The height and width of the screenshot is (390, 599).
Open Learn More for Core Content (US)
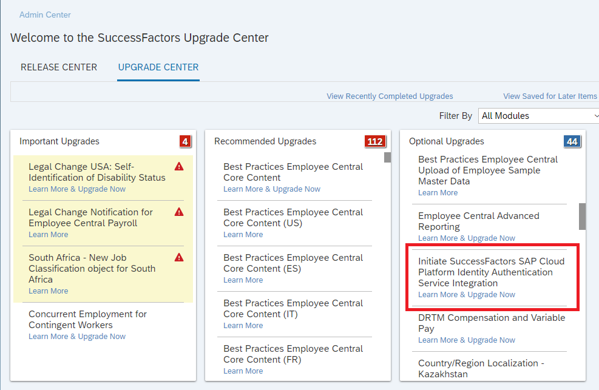[243, 235]
